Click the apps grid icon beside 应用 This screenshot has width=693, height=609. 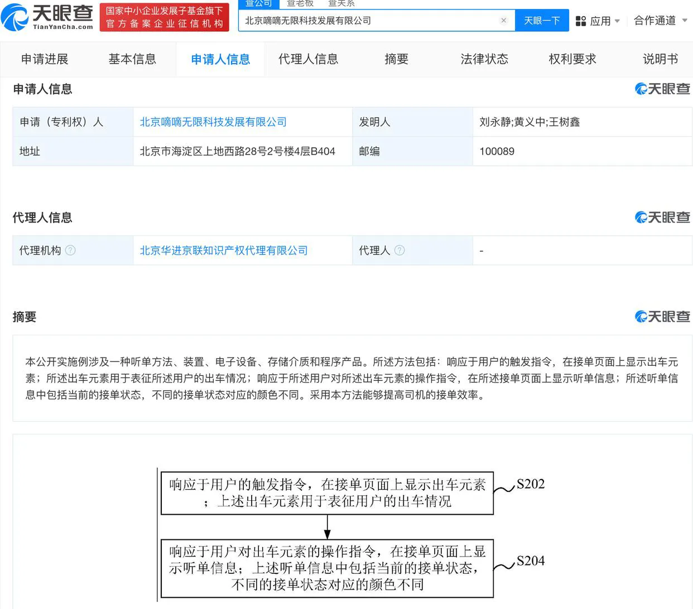coord(581,21)
